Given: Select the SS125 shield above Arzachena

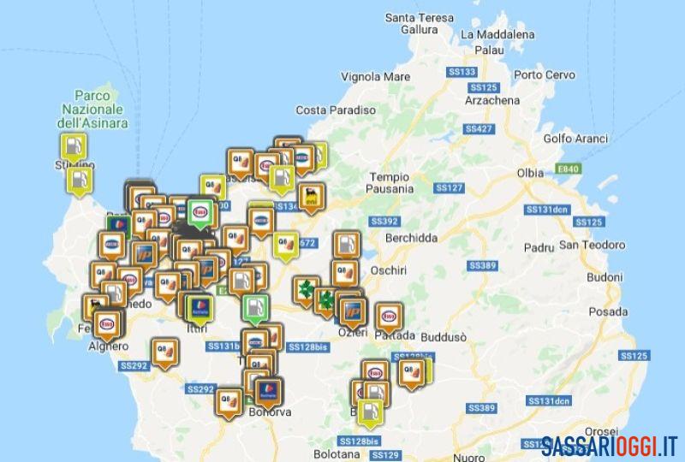Looking at the screenshot, I should point(484,88).
